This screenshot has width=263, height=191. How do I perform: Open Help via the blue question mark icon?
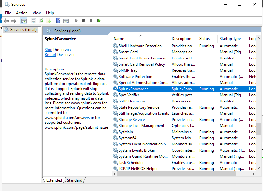tap(58, 21)
